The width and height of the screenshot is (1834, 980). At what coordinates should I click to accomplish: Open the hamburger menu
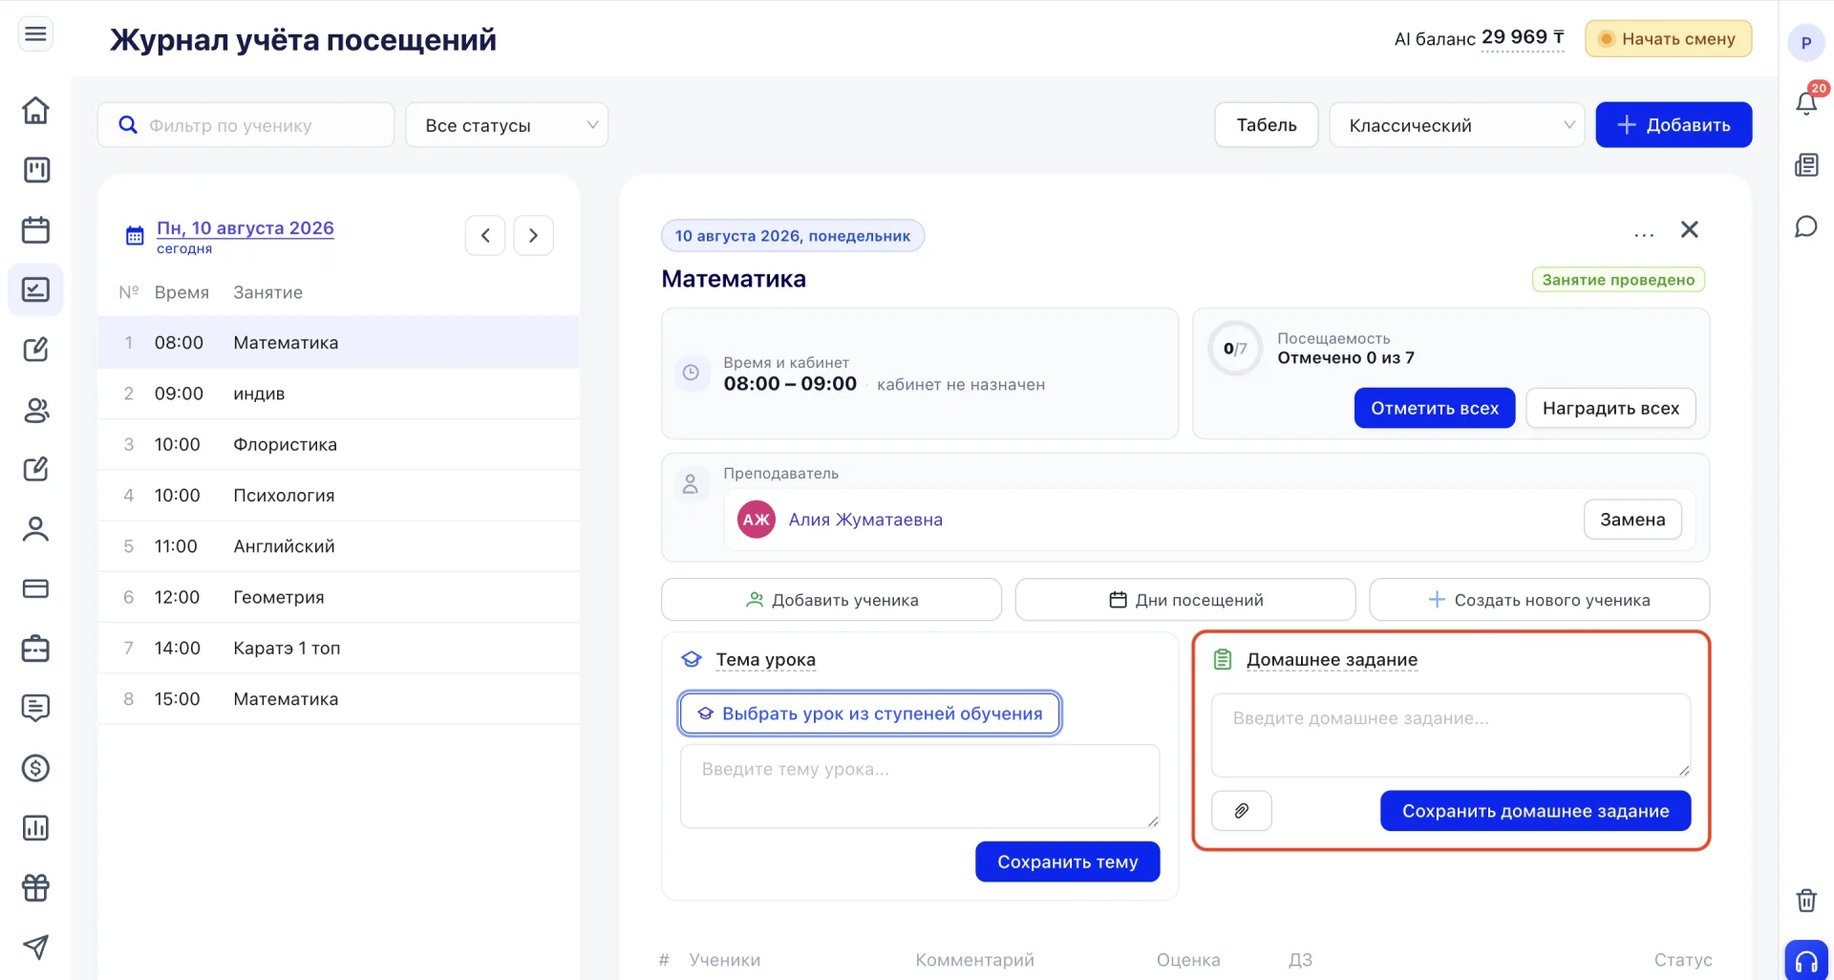tap(35, 34)
